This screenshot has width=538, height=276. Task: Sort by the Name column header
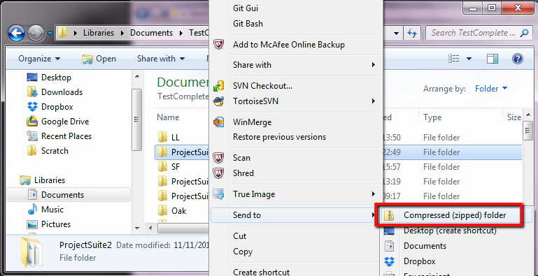pos(168,117)
